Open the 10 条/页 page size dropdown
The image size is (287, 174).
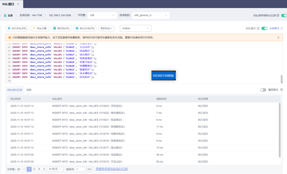pos(55,169)
